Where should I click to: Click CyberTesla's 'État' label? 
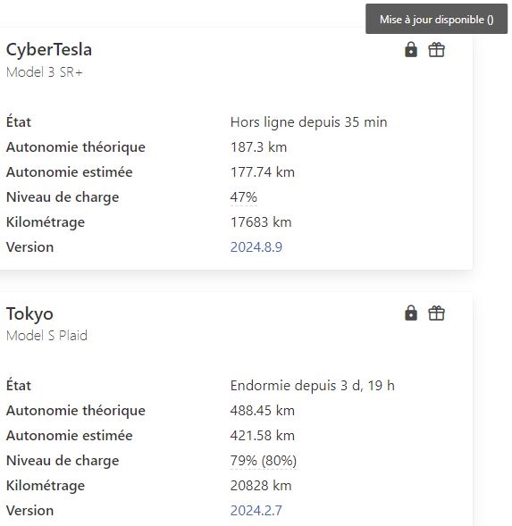point(19,121)
